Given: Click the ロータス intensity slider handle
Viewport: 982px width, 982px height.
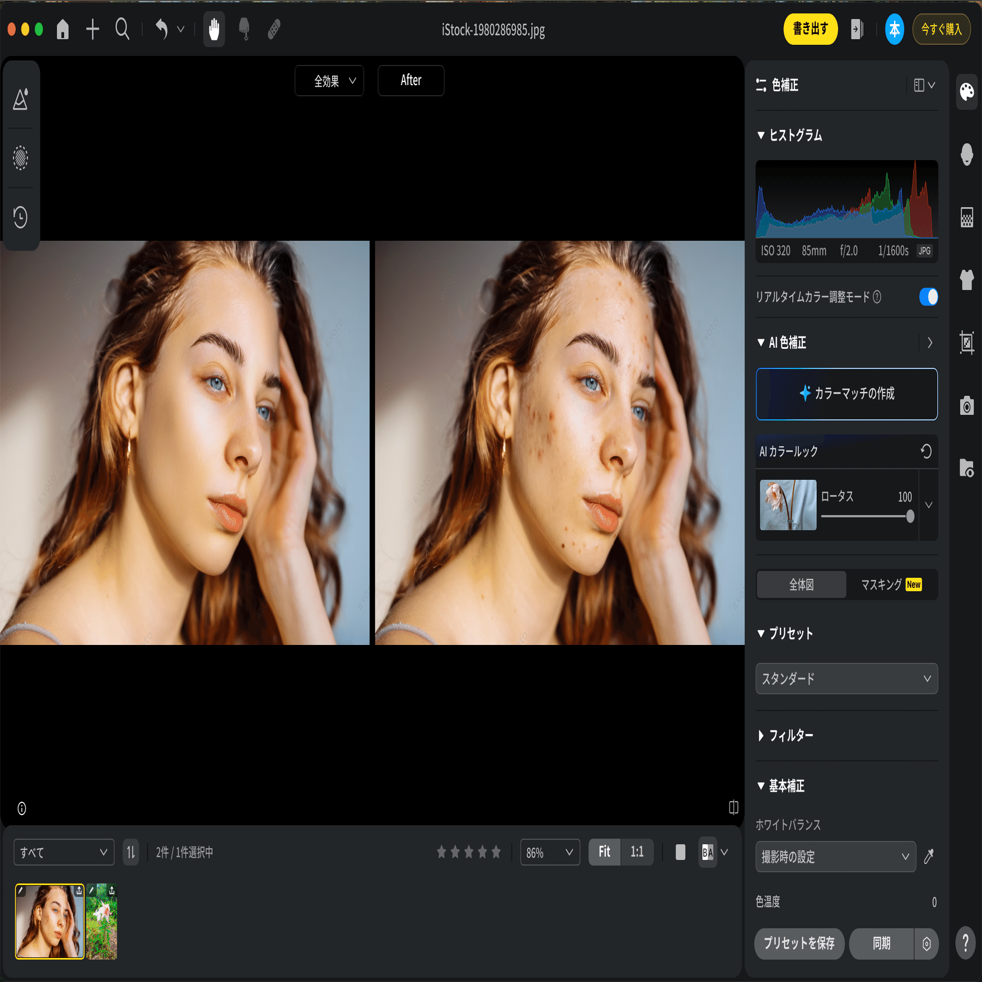Looking at the screenshot, I should point(910,516).
